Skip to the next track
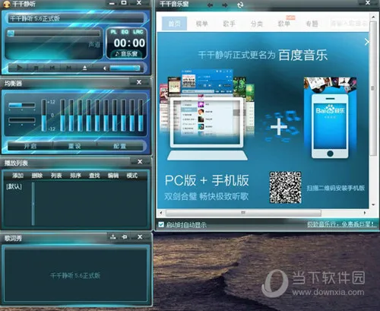This screenshot has height=311, width=380. pos(68,68)
